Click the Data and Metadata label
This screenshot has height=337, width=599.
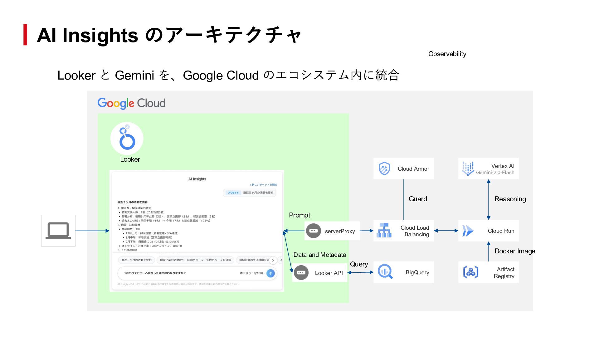(x=320, y=255)
